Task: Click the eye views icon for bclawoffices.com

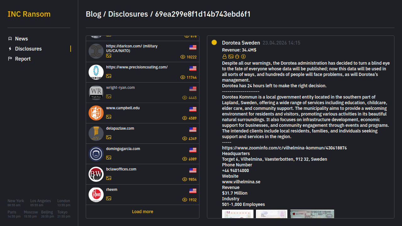Action: 185,179
